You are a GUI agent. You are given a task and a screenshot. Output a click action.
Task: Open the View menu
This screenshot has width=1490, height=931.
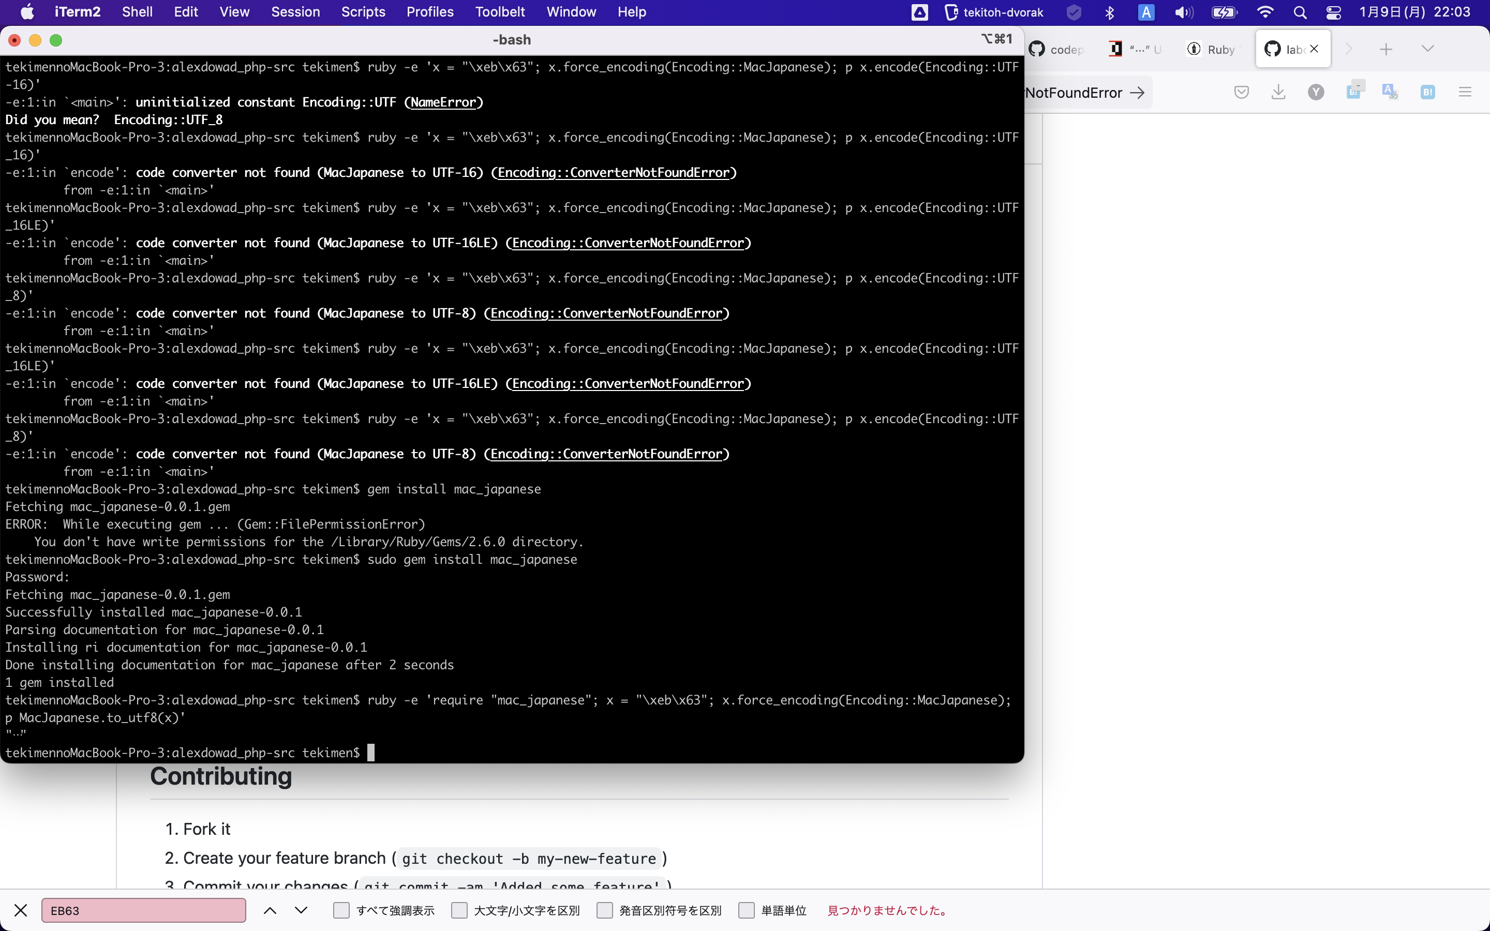[234, 12]
